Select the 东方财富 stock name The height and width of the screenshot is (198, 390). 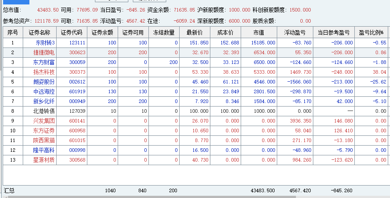(x=44, y=62)
